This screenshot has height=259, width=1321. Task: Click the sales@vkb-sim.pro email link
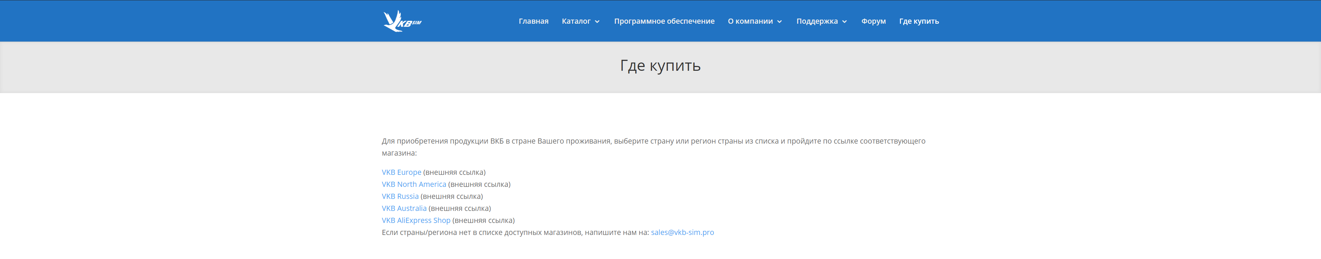(x=683, y=233)
